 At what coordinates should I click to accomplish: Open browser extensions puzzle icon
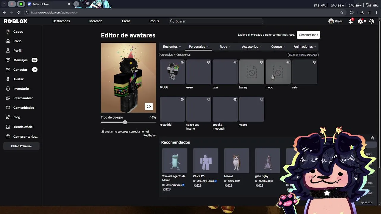pos(352,12)
